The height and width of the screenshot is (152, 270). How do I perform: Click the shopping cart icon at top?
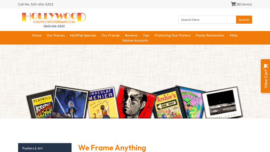(233, 4)
